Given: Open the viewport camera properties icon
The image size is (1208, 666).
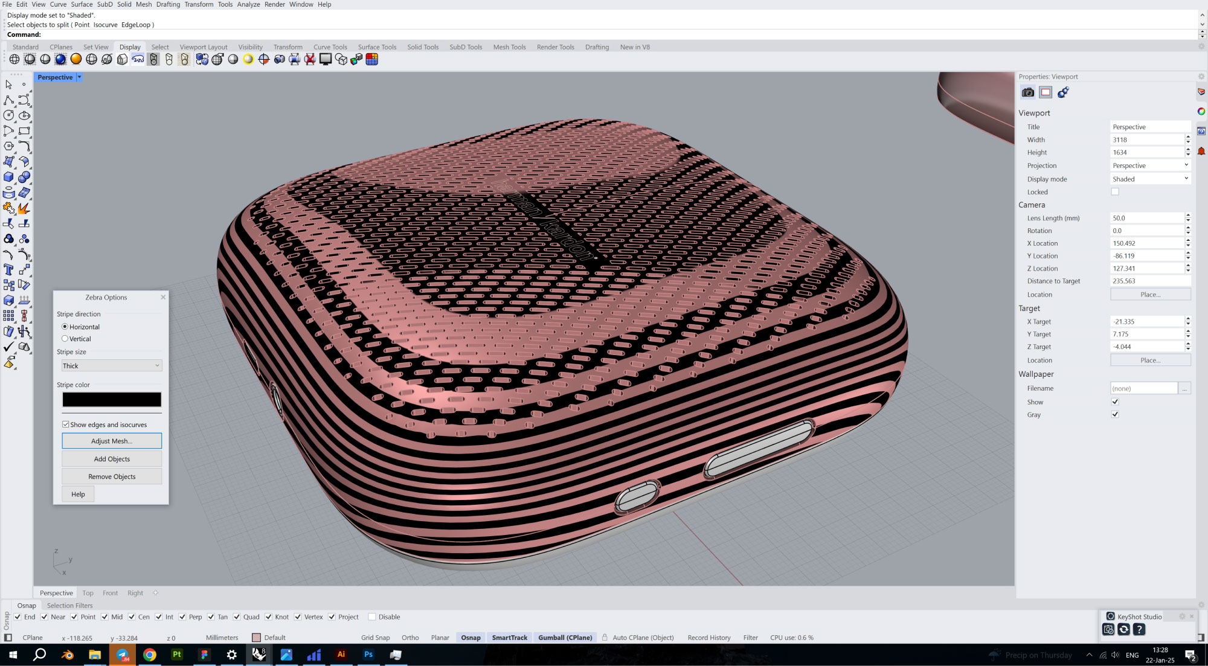Looking at the screenshot, I should click(x=1027, y=92).
